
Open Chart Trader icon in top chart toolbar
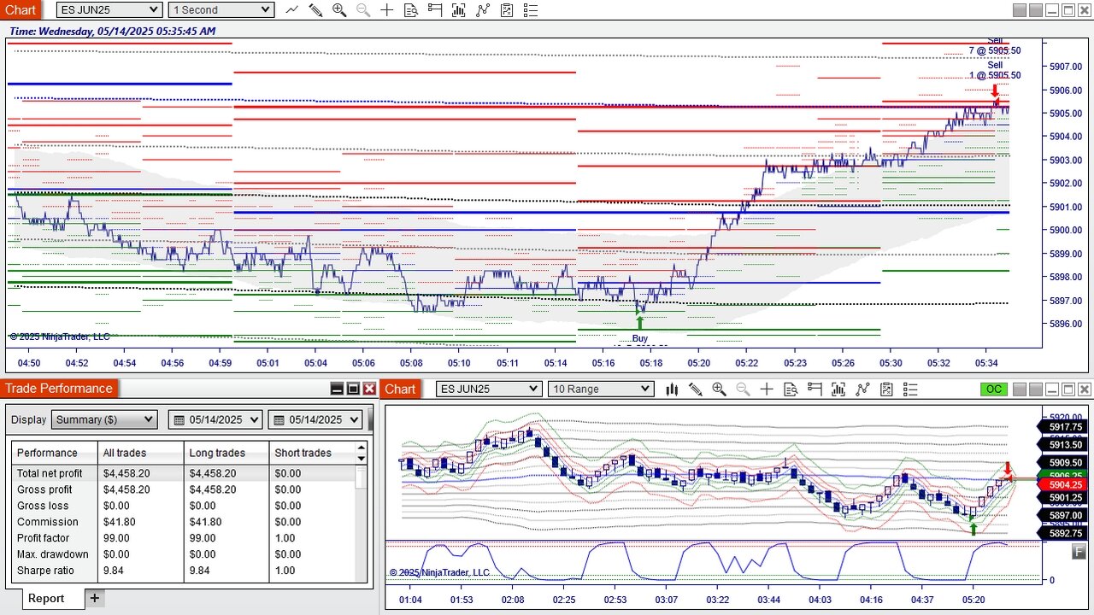435,10
